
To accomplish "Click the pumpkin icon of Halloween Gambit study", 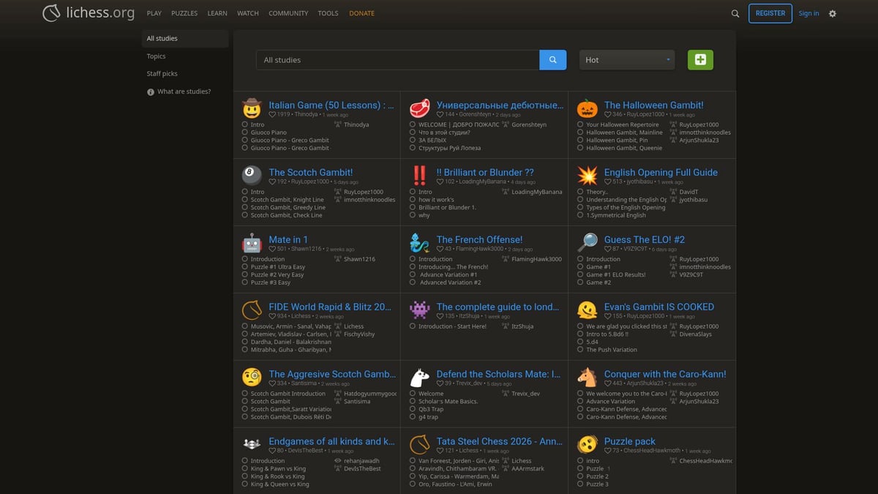I will (x=587, y=108).
